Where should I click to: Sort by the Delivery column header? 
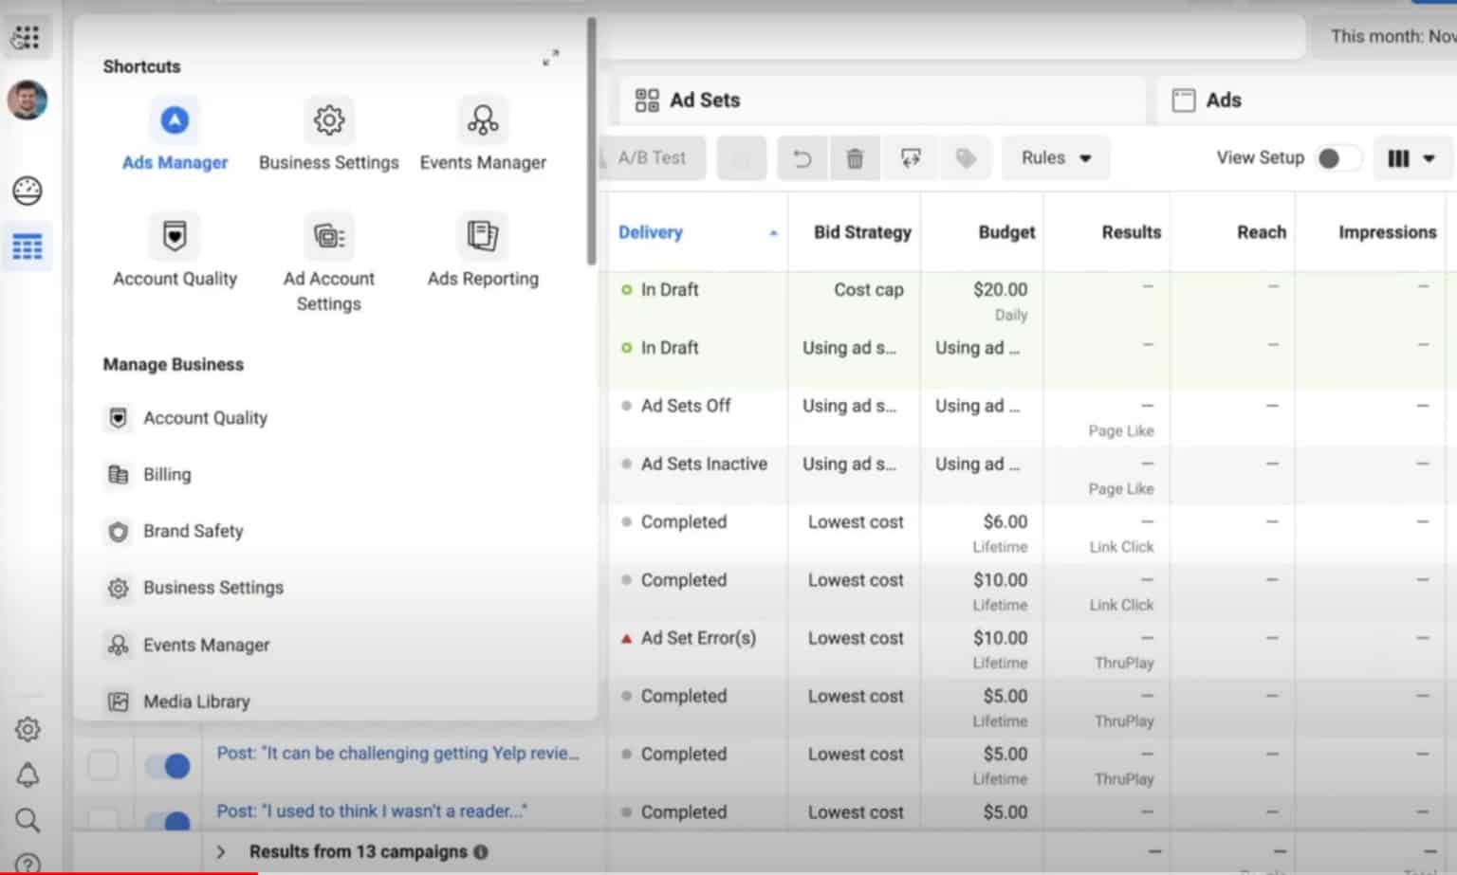coord(651,232)
